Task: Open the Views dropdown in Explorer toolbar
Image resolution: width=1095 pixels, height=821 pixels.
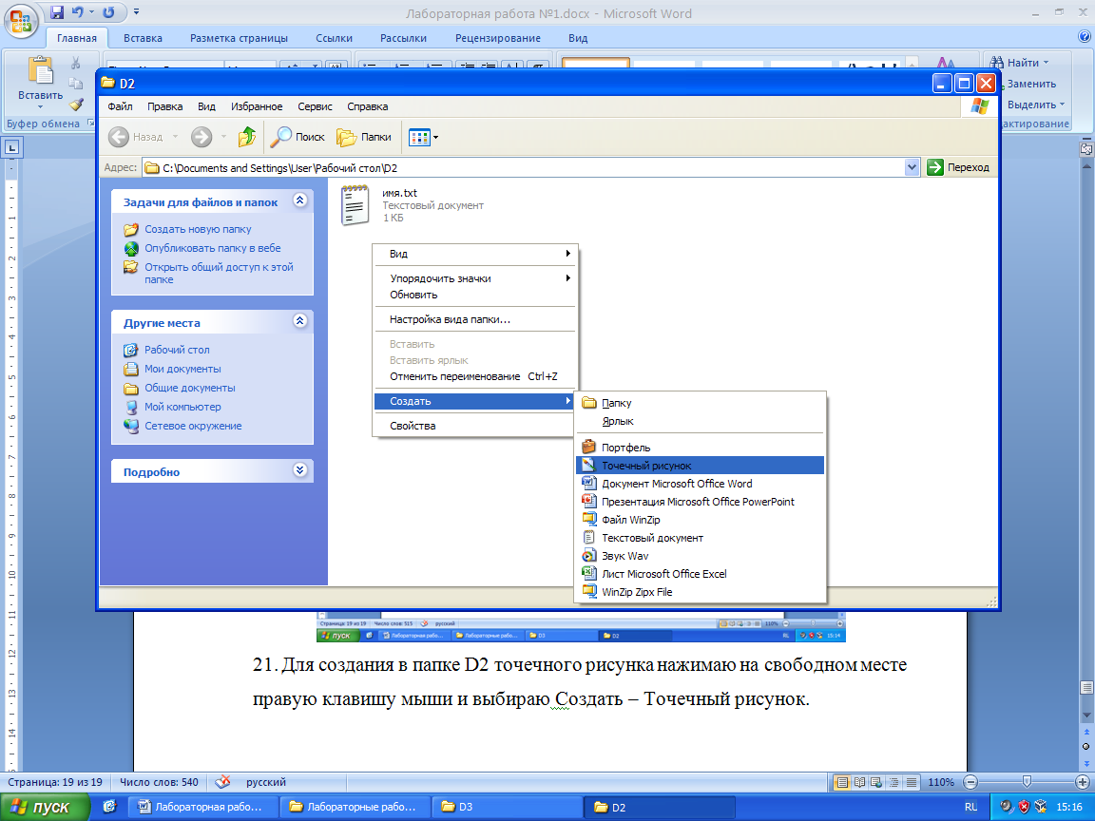Action: [x=424, y=137]
